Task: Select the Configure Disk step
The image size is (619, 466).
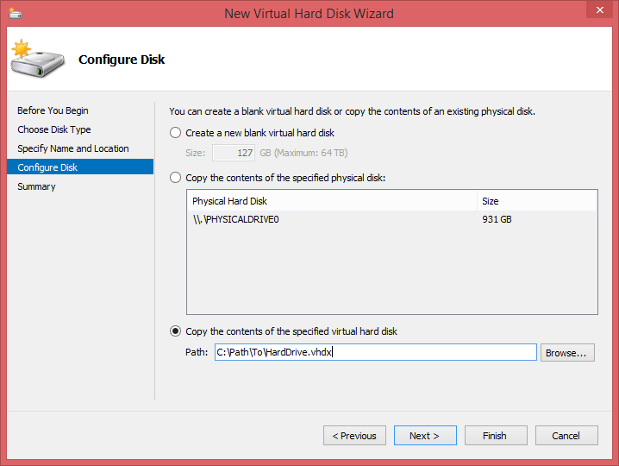Action: point(80,167)
